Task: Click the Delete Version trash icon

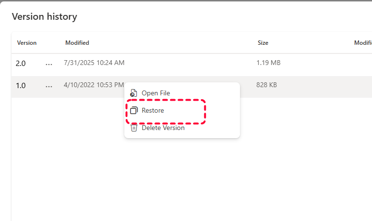Action: coord(134,128)
